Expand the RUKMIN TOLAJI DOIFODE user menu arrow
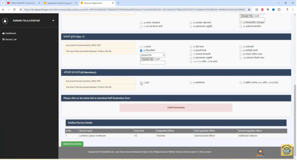Image resolution: width=297 pixels, height=160 pixels. (x=53, y=21)
